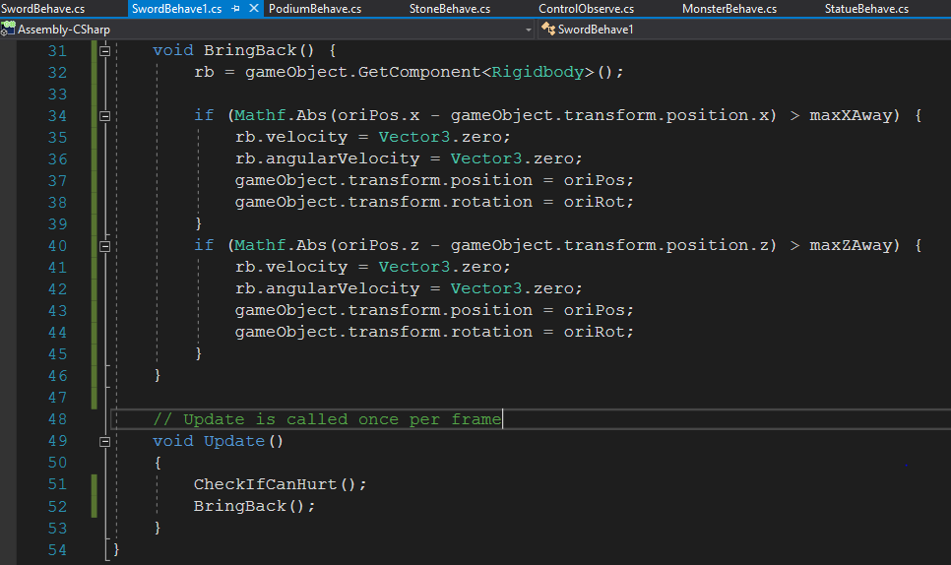Image resolution: width=951 pixels, height=565 pixels.
Task: Switch to ControlObserve.cs tab
Action: (586, 9)
